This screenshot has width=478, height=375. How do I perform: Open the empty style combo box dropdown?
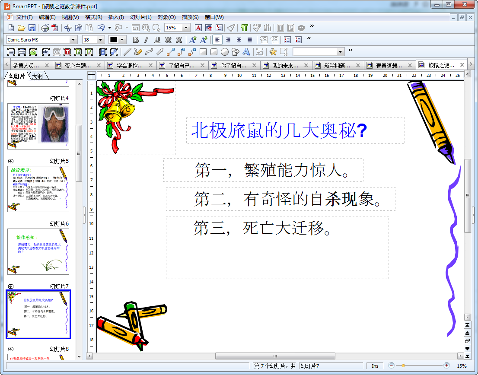pos(341,52)
